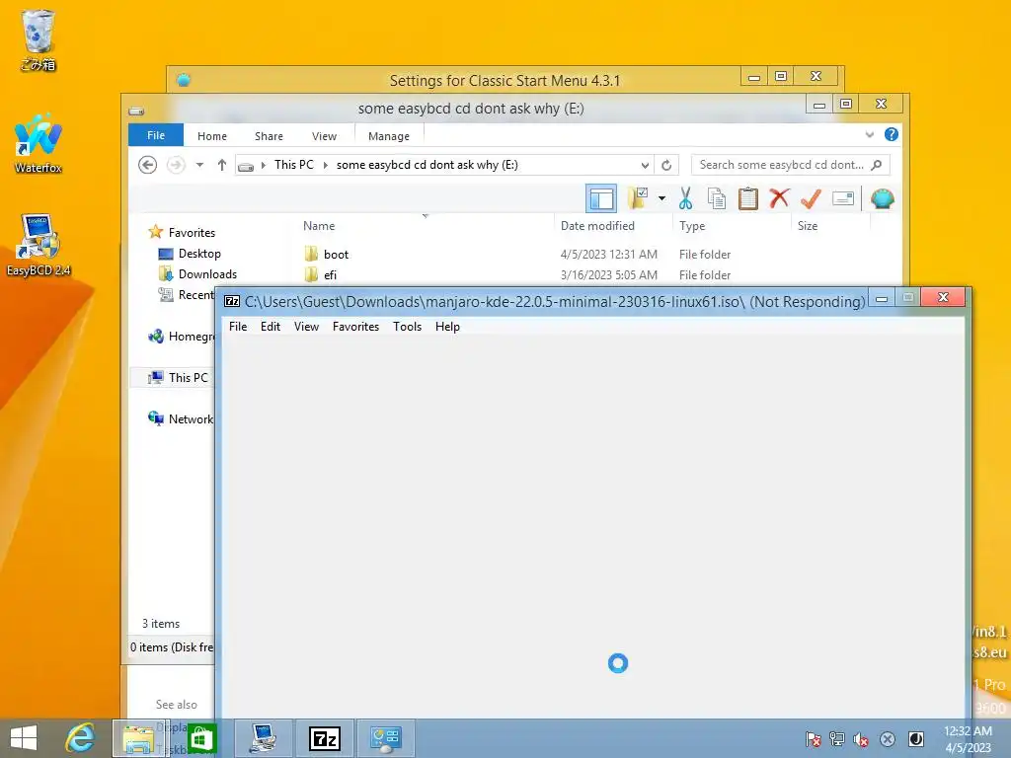Open the Favorites menu in 7-Zip window
The height and width of the screenshot is (758, 1011).
point(355,327)
